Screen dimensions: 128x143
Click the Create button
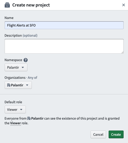coord(116,134)
